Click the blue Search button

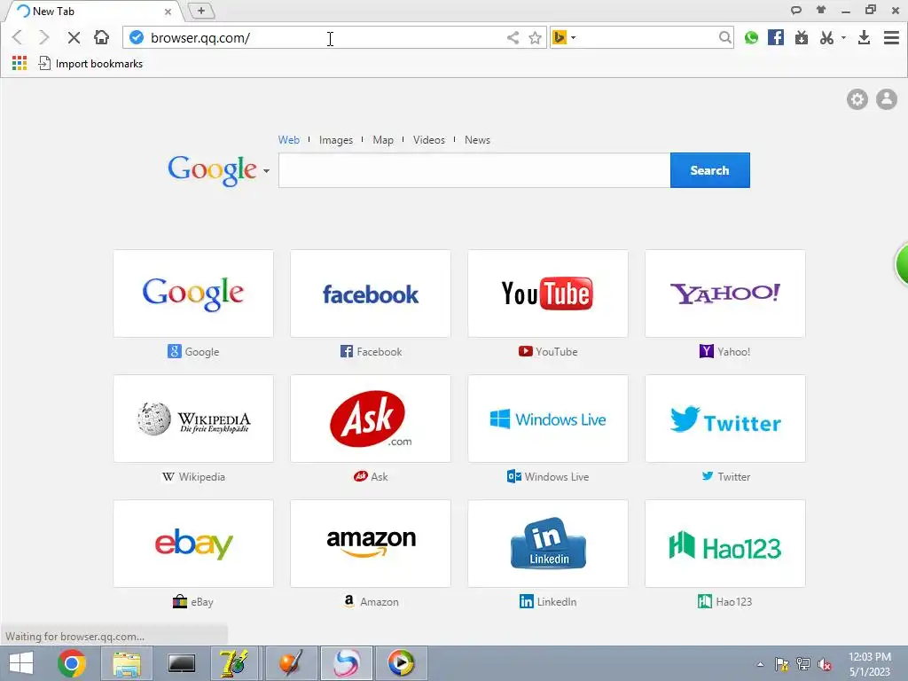(x=710, y=170)
